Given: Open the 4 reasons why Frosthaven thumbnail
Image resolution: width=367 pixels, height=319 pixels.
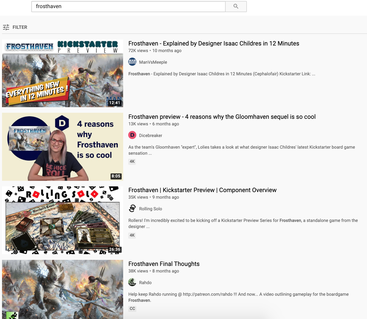Looking at the screenshot, I should [x=63, y=147].
